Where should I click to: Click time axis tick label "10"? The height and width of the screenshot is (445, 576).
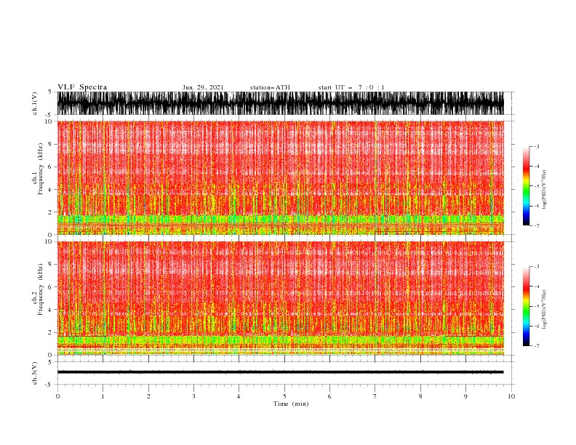pos(511,396)
